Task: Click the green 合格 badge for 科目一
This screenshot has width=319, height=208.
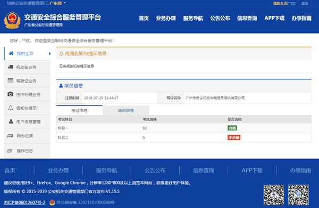Action: 232,128
